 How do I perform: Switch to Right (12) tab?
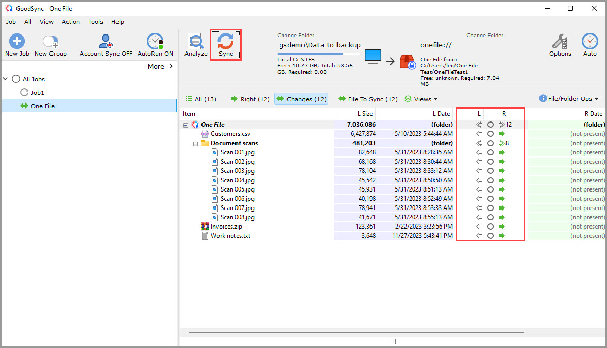click(250, 99)
